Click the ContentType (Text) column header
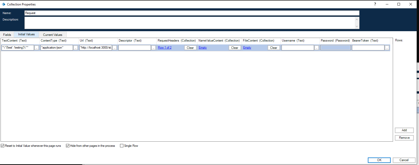This screenshot has height=165, width=419. click(x=59, y=41)
